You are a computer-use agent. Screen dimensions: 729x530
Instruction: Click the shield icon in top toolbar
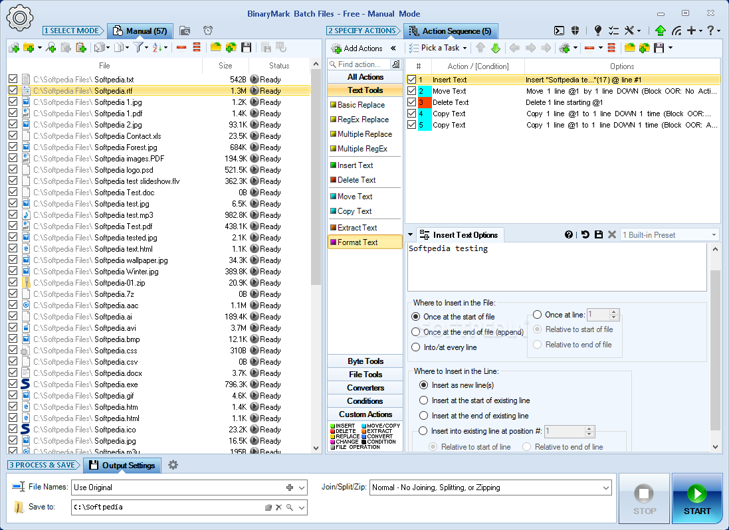tap(575, 31)
